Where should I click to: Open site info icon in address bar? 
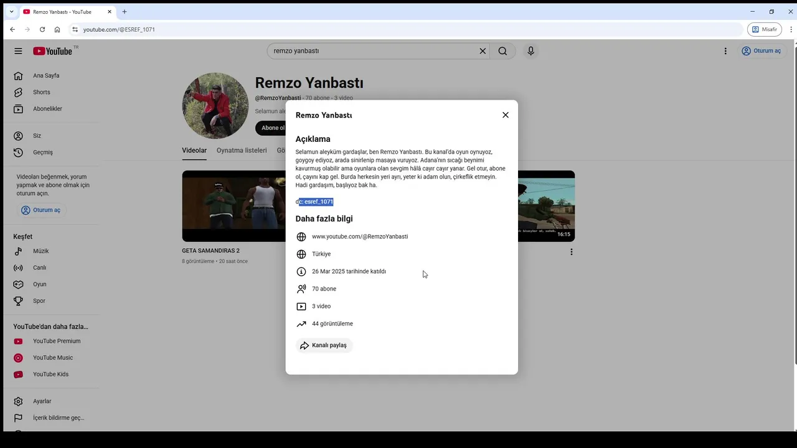75,29
